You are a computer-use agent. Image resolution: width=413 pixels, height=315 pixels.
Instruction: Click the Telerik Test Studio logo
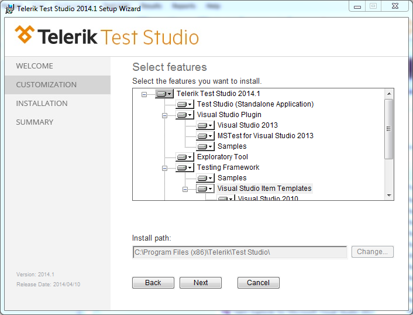click(x=106, y=36)
